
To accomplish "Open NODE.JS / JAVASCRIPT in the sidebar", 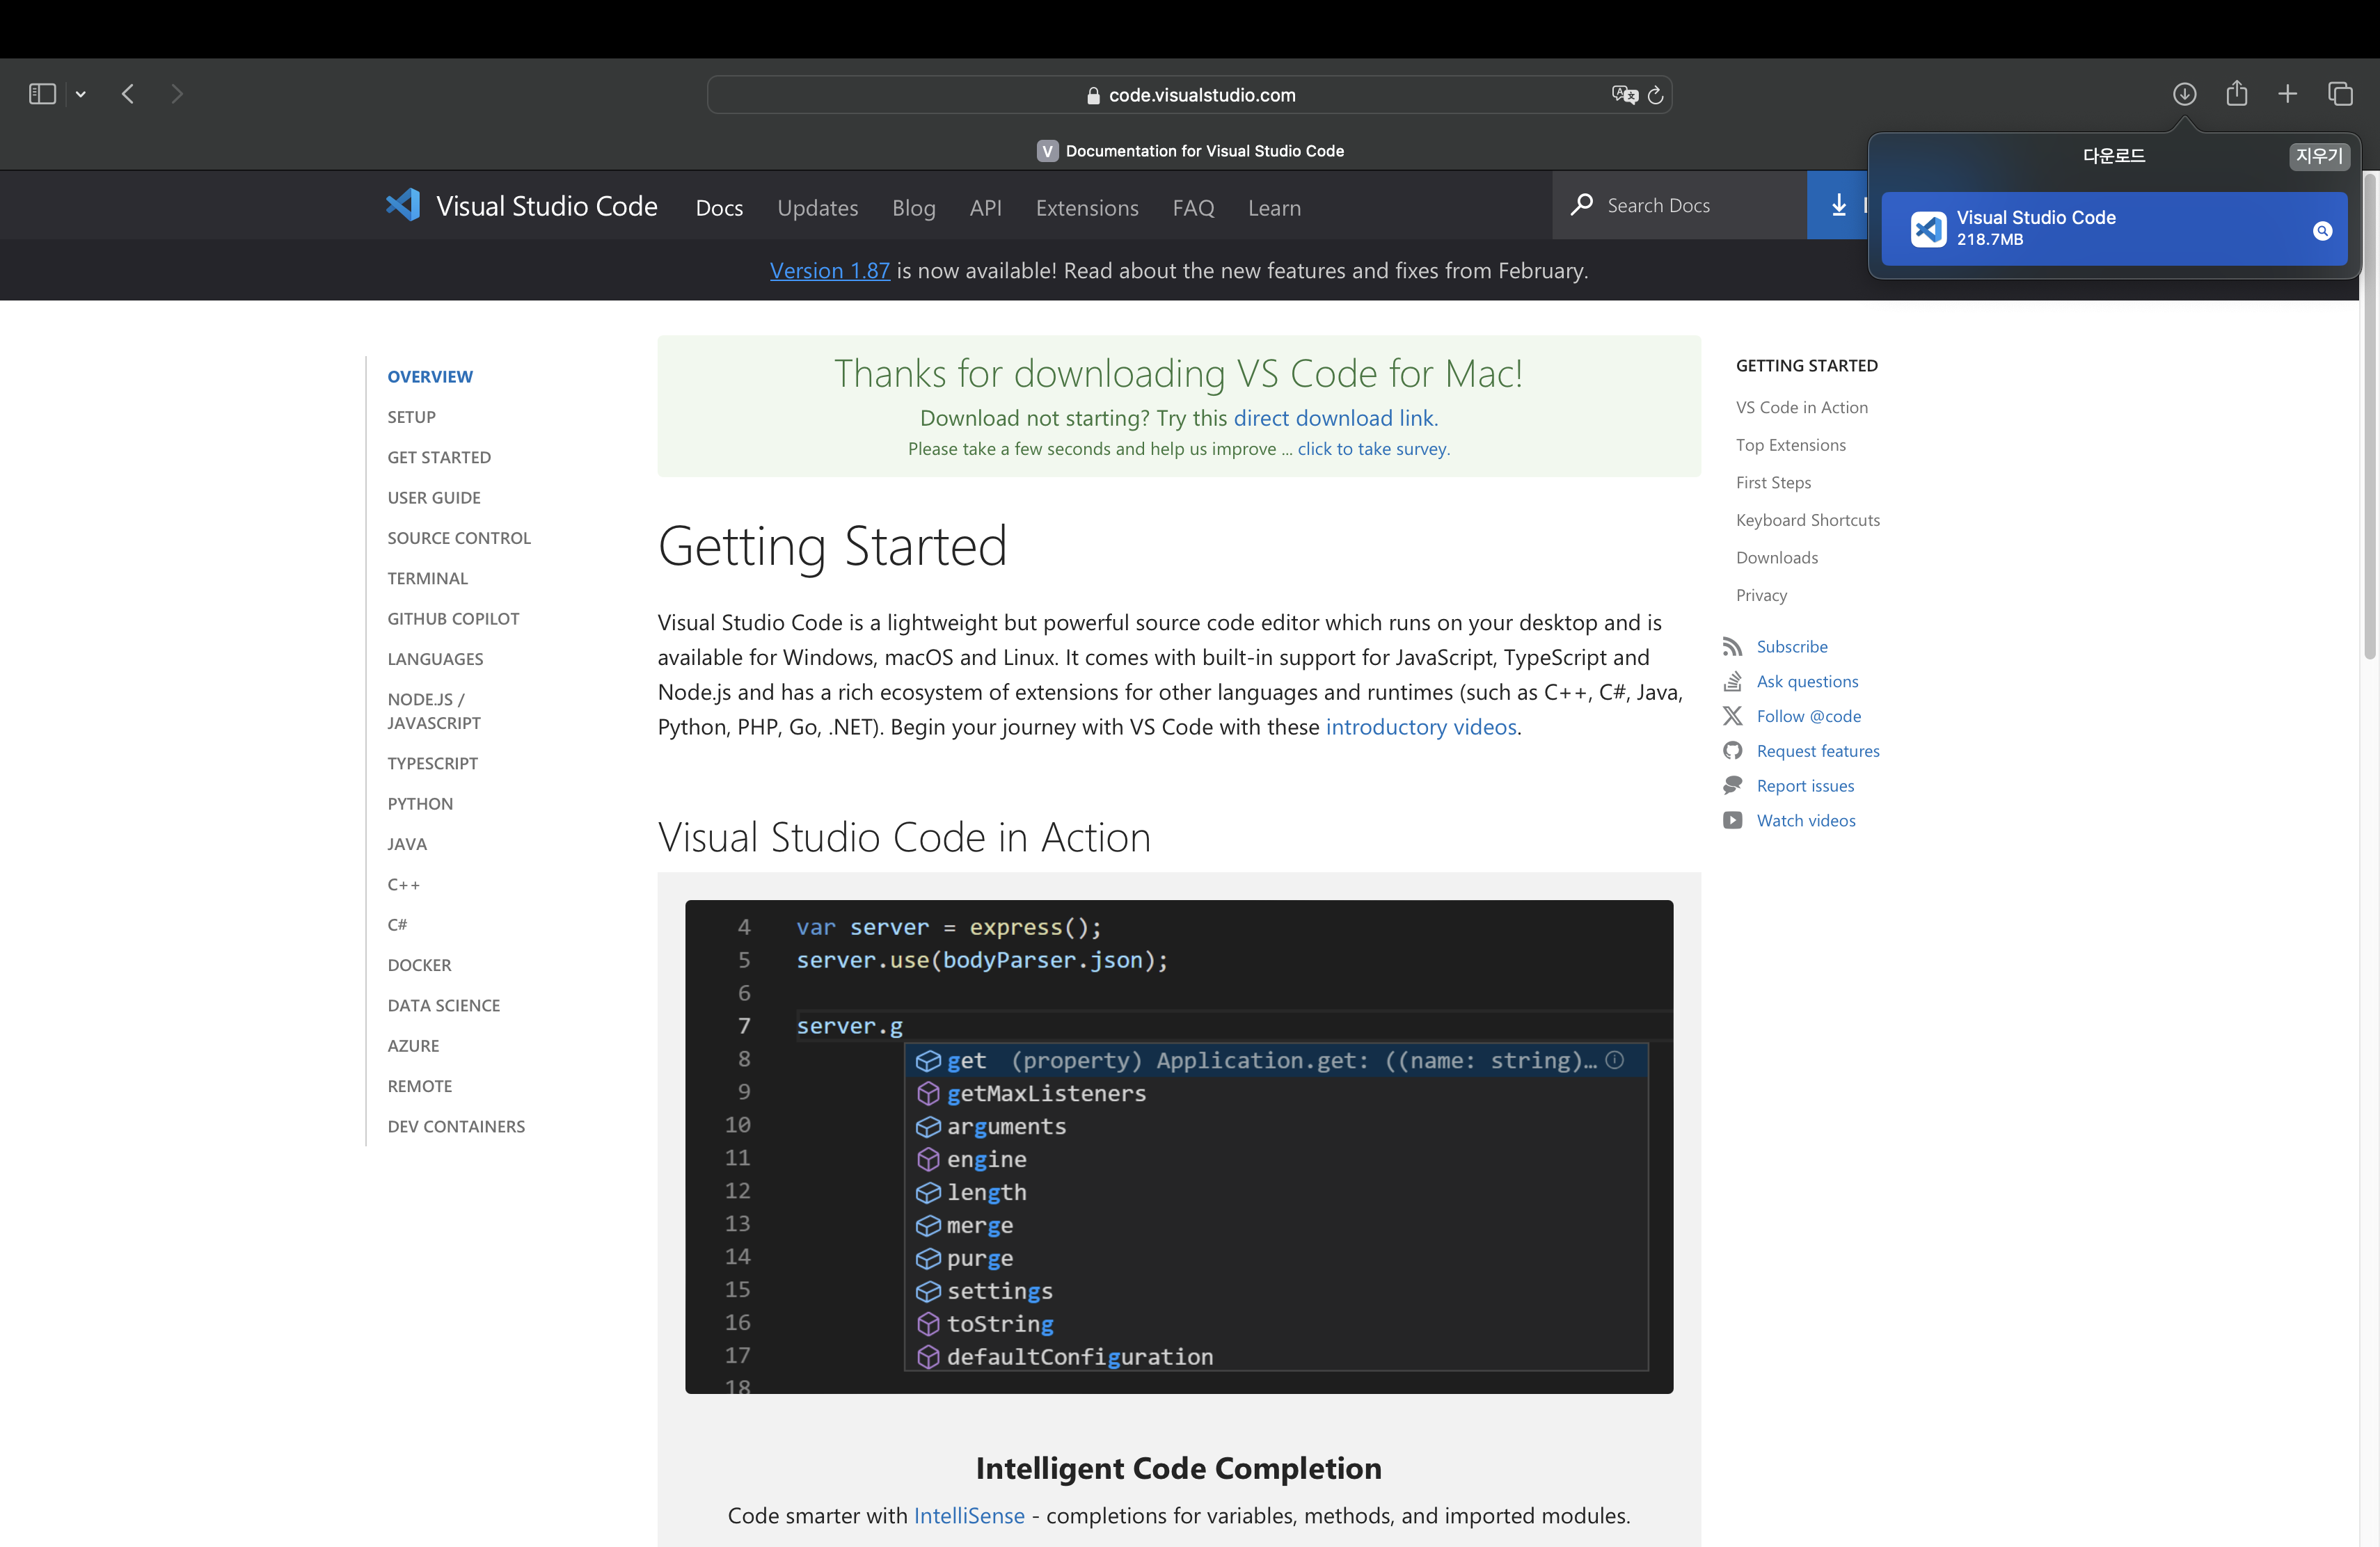I will coord(434,710).
